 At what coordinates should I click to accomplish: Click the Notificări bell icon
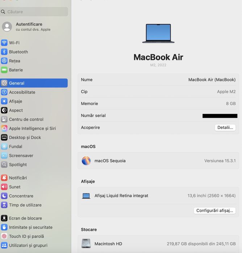pyautogui.click(x=4, y=178)
